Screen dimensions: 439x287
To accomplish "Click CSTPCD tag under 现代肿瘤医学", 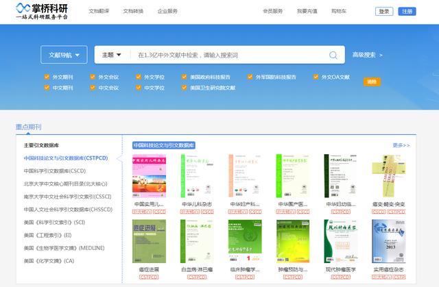I will coord(341,277).
